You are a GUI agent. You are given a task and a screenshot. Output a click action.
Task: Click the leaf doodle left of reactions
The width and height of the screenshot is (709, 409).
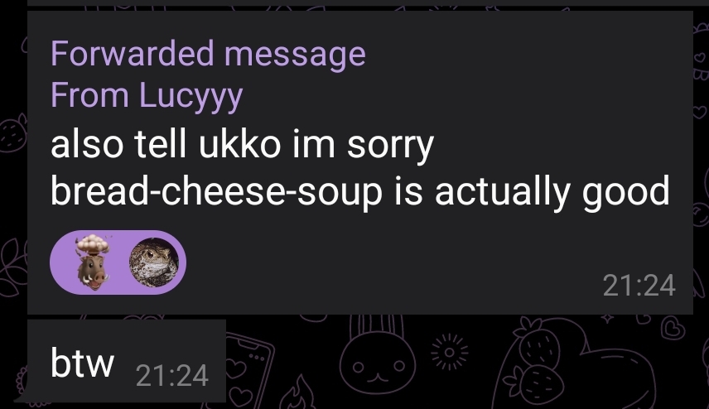click(x=12, y=267)
